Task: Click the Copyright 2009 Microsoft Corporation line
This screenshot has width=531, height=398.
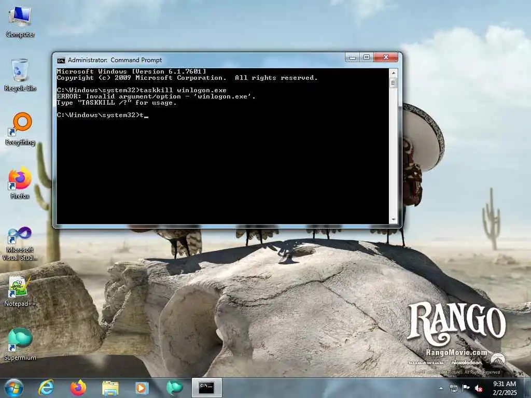Action: (187, 78)
